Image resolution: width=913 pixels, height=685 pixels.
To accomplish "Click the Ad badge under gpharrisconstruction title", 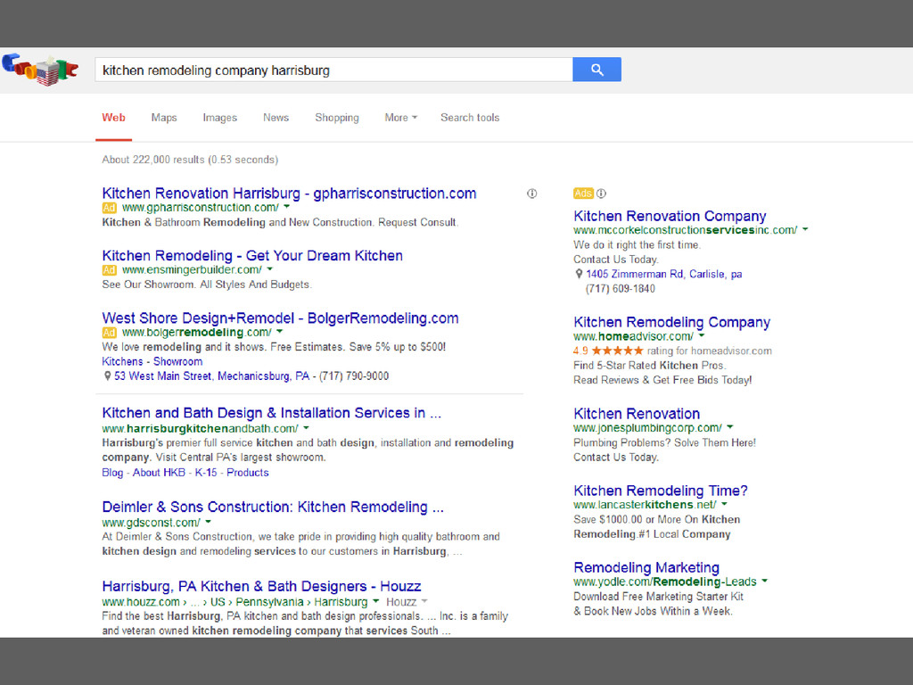I will point(110,208).
